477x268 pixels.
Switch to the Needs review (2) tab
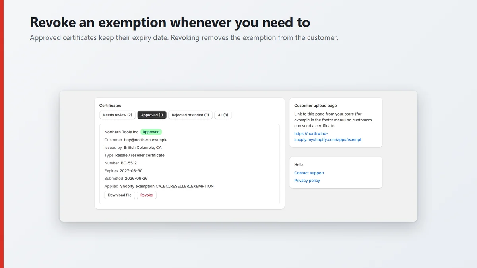click(117, 115)
